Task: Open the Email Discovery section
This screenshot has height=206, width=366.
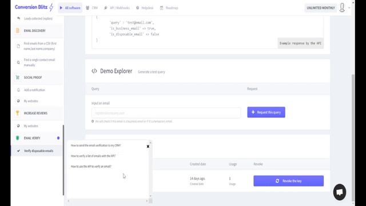Action: 34,30
